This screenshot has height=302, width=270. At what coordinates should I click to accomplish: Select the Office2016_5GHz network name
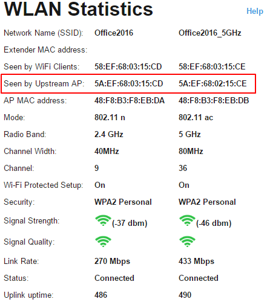click(x=210, y=33)
